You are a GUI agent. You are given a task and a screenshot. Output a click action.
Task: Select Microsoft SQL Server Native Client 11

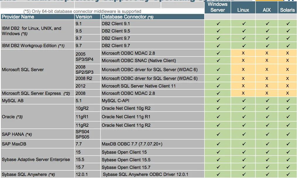point(152,86)
